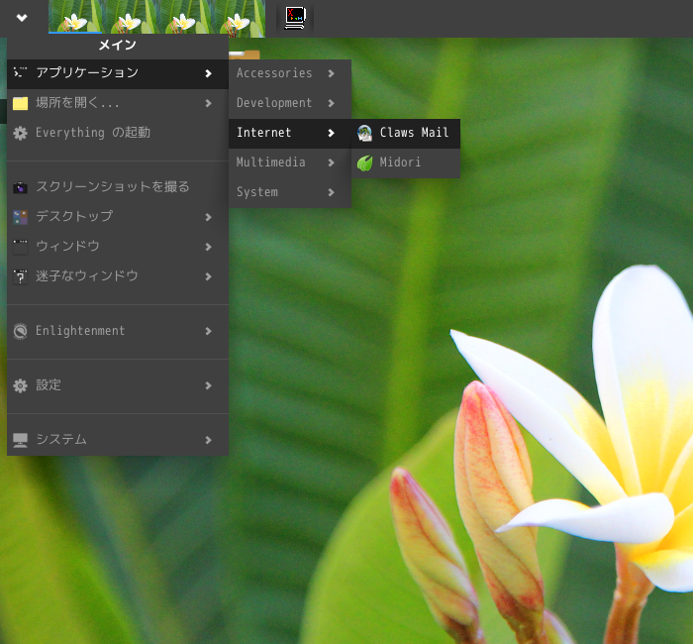
Task: Click the gear icon beside Everything の起動
Action: [x=21, y=133]
